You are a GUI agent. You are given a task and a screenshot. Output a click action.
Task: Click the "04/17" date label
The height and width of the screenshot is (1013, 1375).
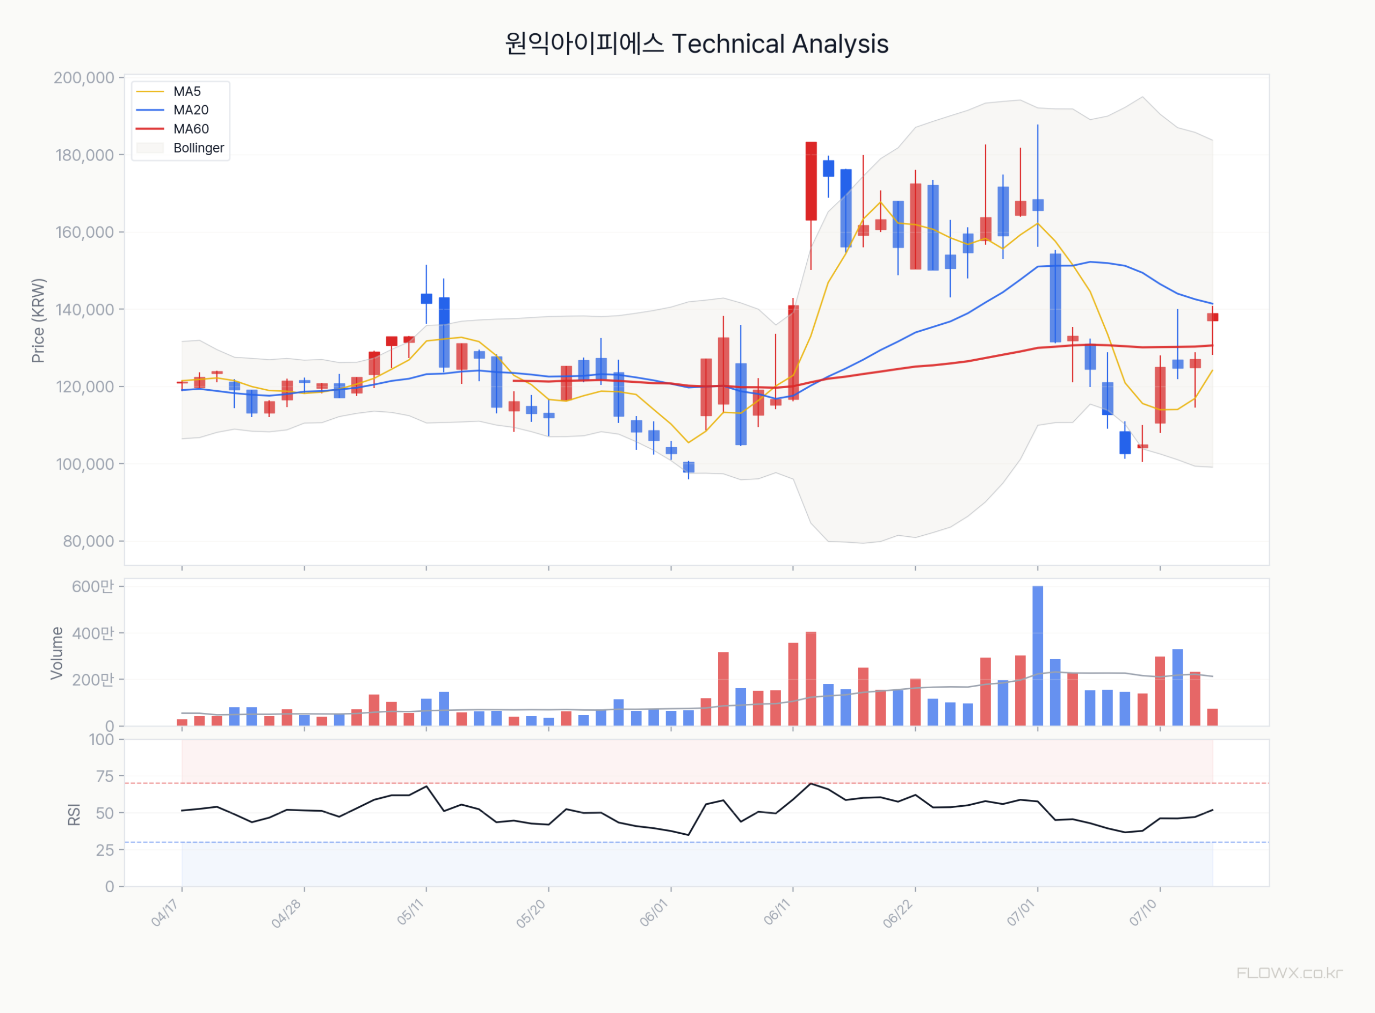pyautogui.click(x=164, y=913)
